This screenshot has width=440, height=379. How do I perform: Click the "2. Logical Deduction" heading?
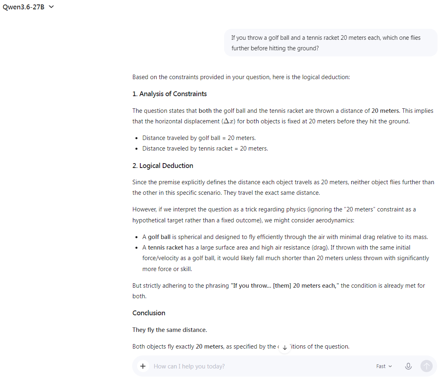coord(163,166)
